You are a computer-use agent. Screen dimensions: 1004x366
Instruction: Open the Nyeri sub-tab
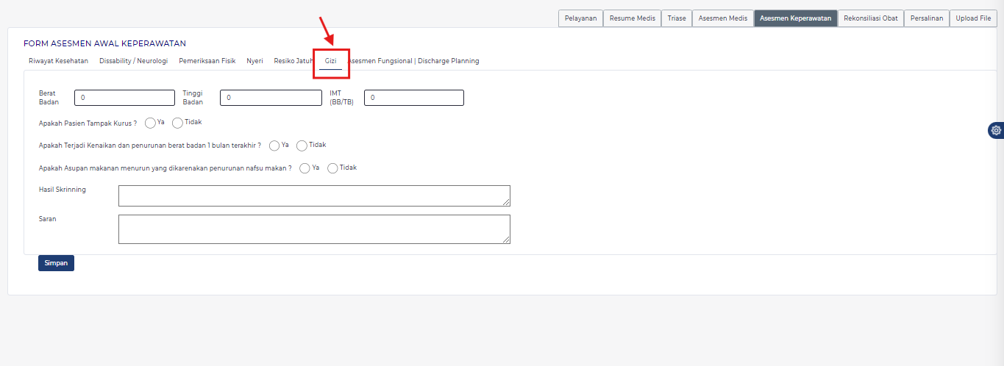[254, 61]
